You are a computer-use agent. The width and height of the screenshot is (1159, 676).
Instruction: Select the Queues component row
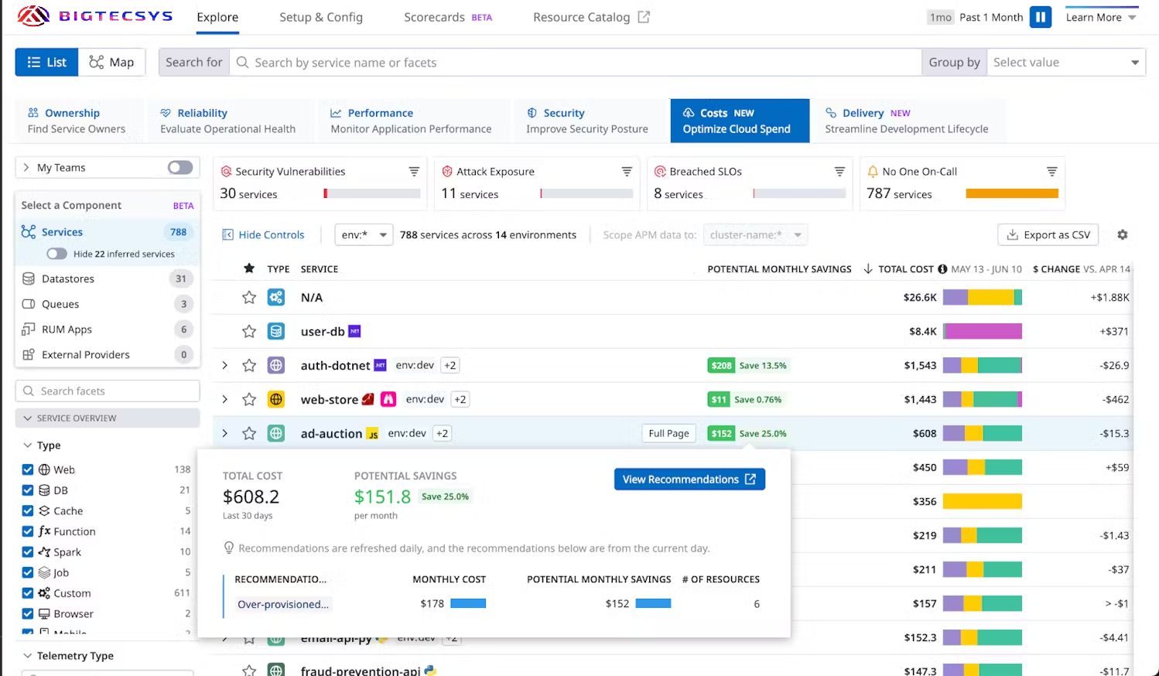tap(108, 304)
